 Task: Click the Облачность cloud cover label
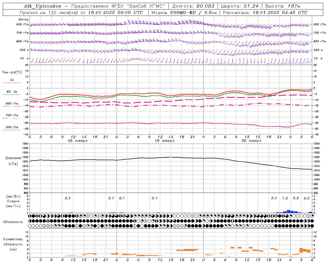coord(13,222)
